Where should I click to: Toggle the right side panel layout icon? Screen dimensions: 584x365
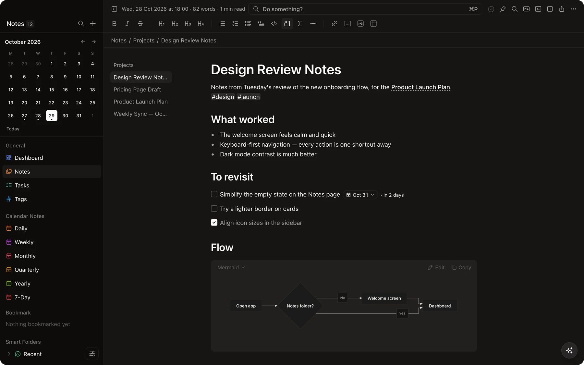pos(550,9)
